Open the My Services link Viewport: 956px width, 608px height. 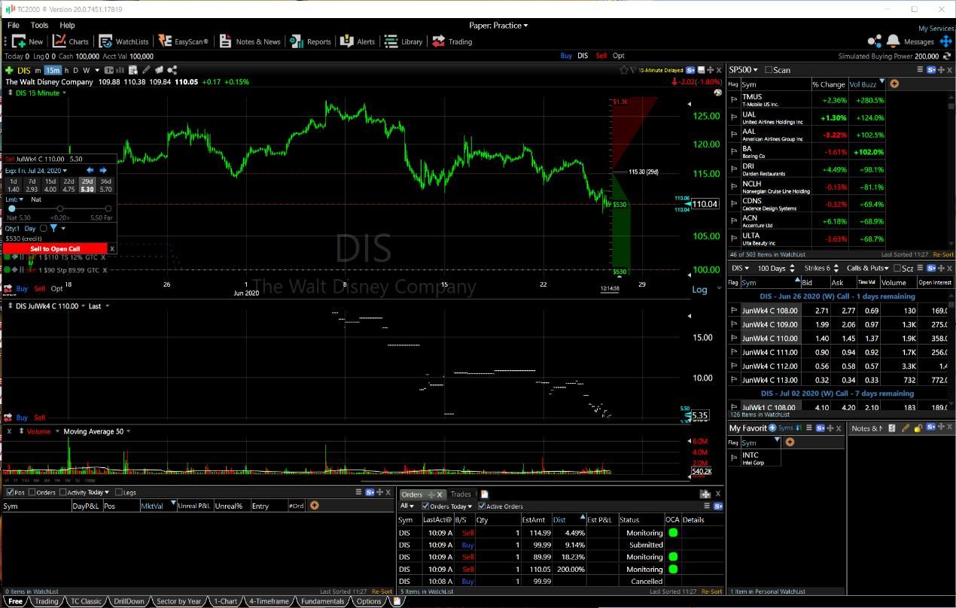tap(936, 29)
